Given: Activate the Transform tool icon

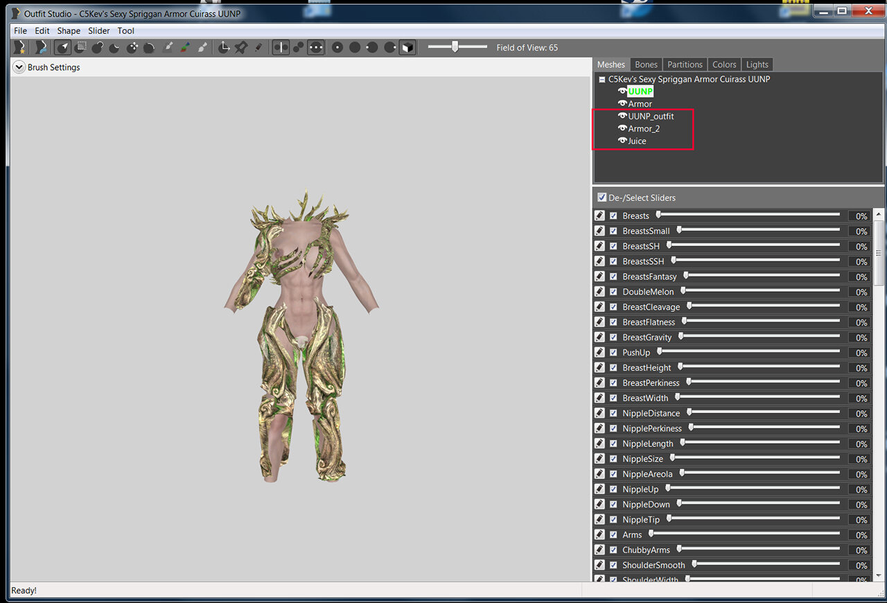Looking at the screenshot, I should point(224,47).
